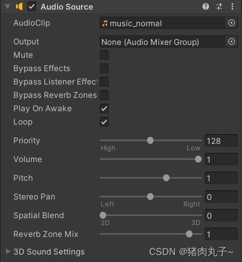242x262 pixels.
Task: Click the Priority value field showing 128
Action: 221,141
